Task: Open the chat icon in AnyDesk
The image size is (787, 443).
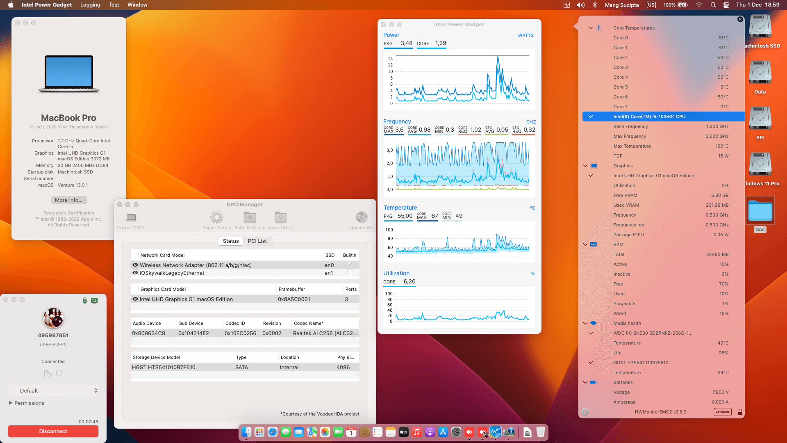Action: 59,374
